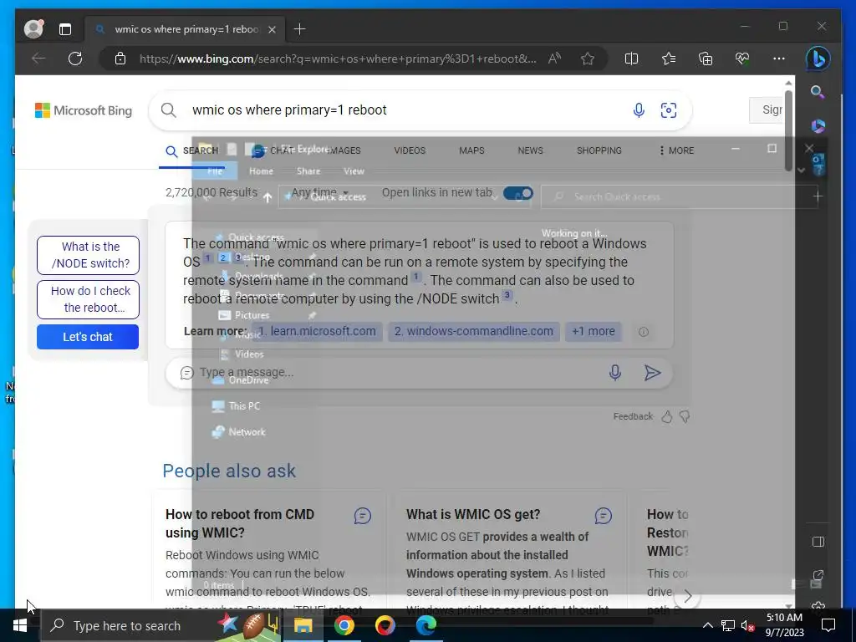This screenshot has height=642, width=856.
Task: Open Browser essentials heart icon
Action: (x=742, y=59)
